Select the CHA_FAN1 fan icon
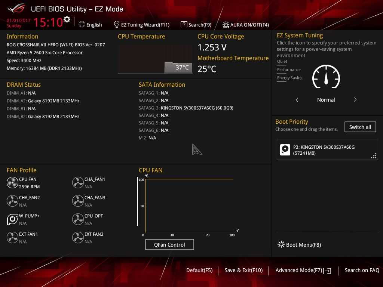383x287 pixels. [x=78, y=183]
